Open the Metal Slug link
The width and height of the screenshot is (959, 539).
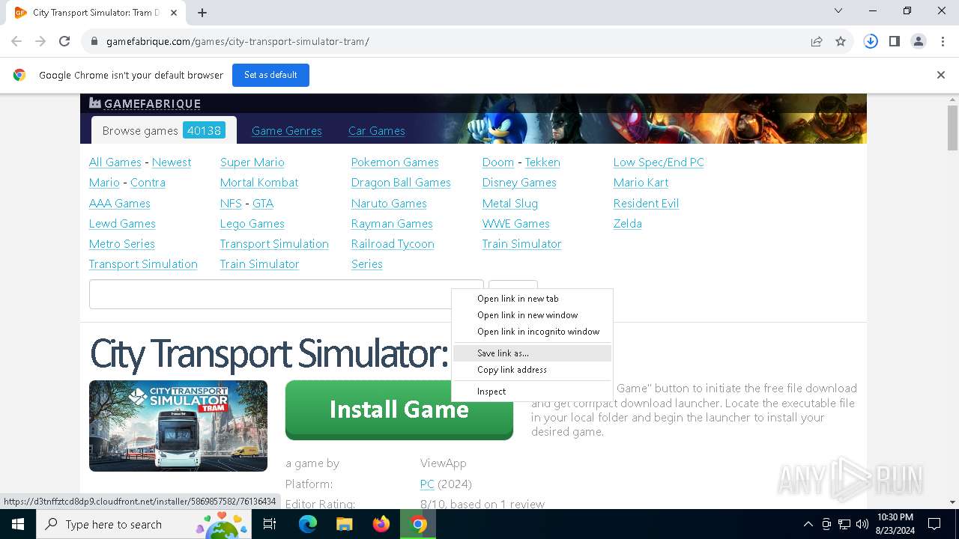coord(510,204)
